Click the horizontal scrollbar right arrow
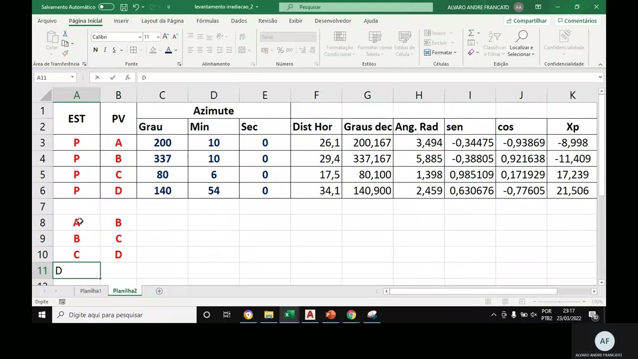The width and height of the screenshot is (638, 359). pos(594,291)
